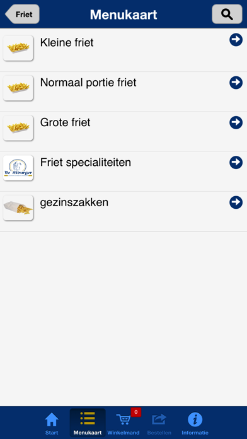Choose the Normaal portie friet text

click(x=88, y=83)
